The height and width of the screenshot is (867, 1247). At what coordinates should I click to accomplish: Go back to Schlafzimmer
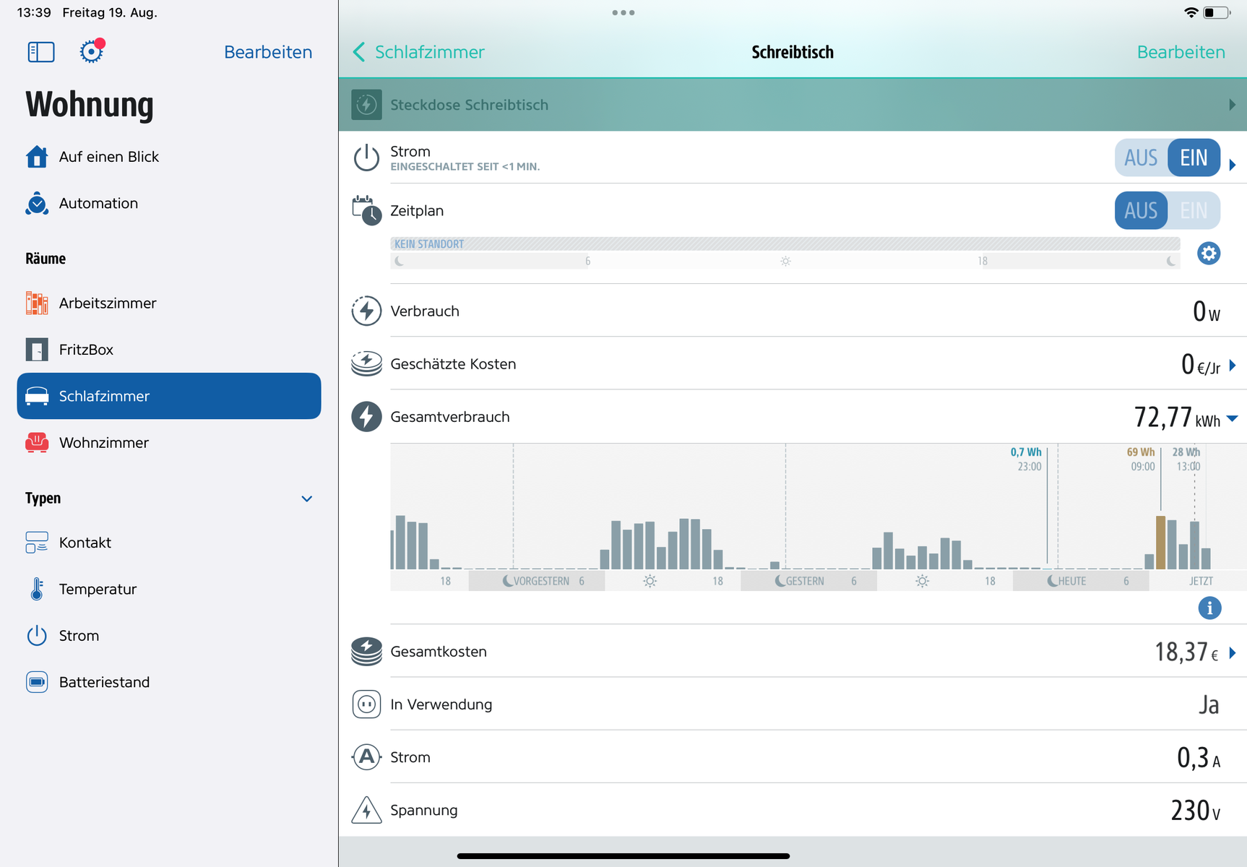(419, 52)
